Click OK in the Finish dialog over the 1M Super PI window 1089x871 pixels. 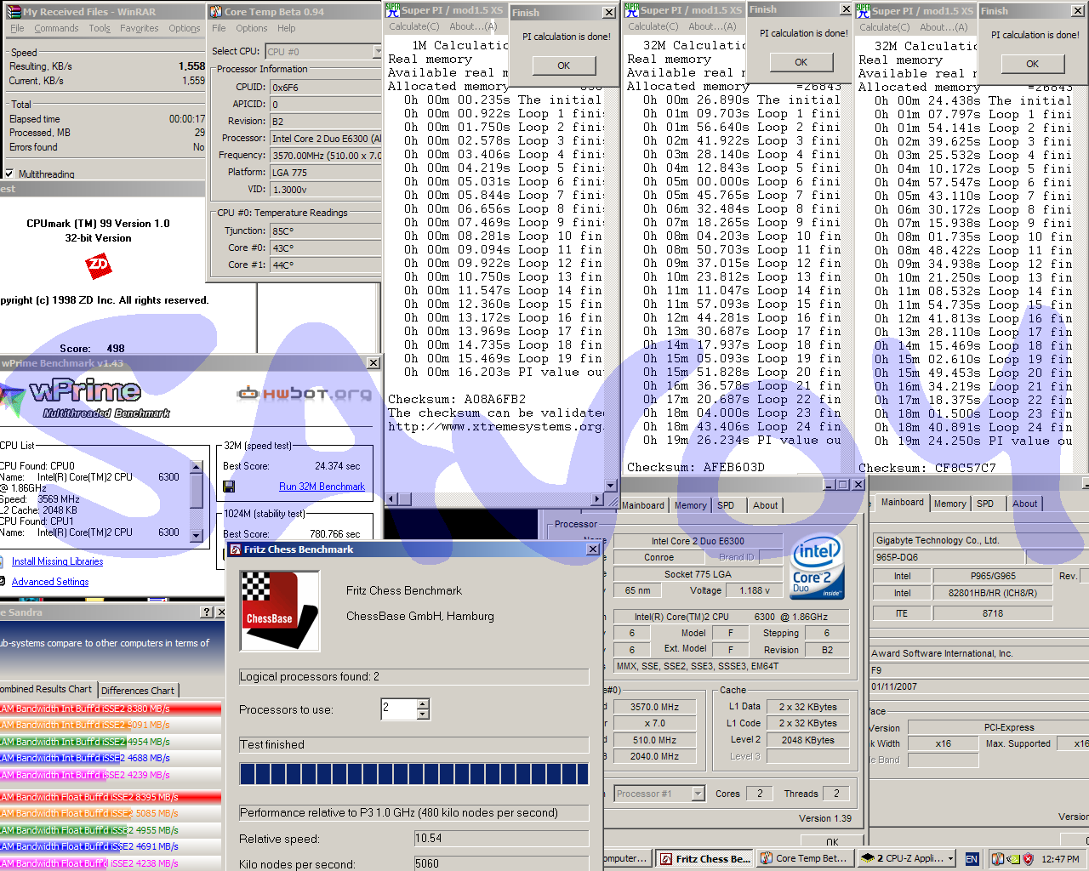(x=563, y=65)
